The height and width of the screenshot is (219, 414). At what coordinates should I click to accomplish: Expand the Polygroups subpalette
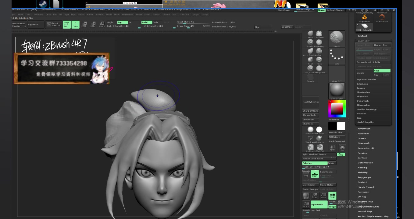tap(364, 177)
